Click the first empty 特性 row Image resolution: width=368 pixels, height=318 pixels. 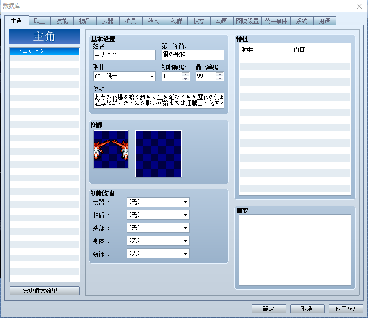tap(295, 59)
